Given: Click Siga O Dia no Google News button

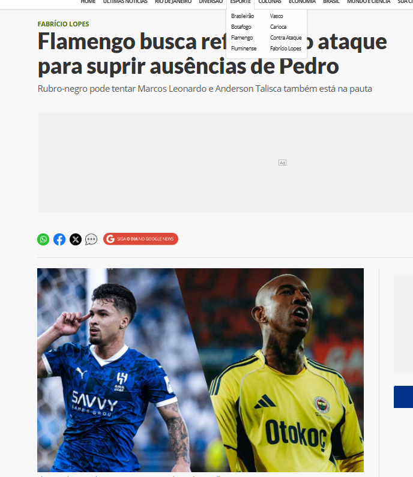Looking at the screenshot, I should point(140,239).
